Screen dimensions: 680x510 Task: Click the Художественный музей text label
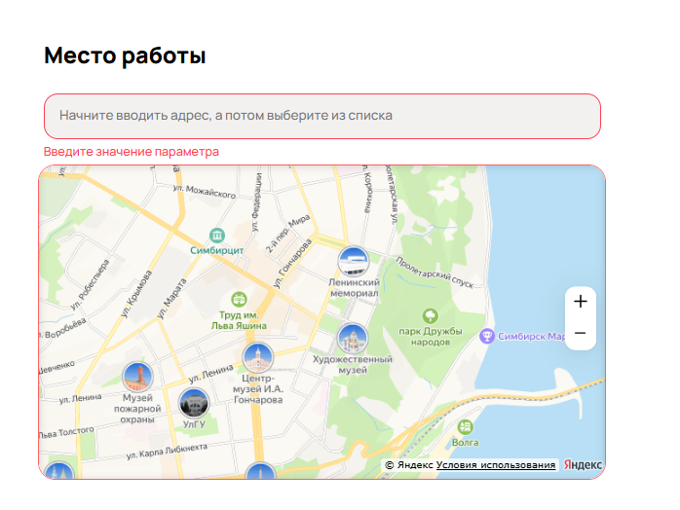(x=353, y=364)
